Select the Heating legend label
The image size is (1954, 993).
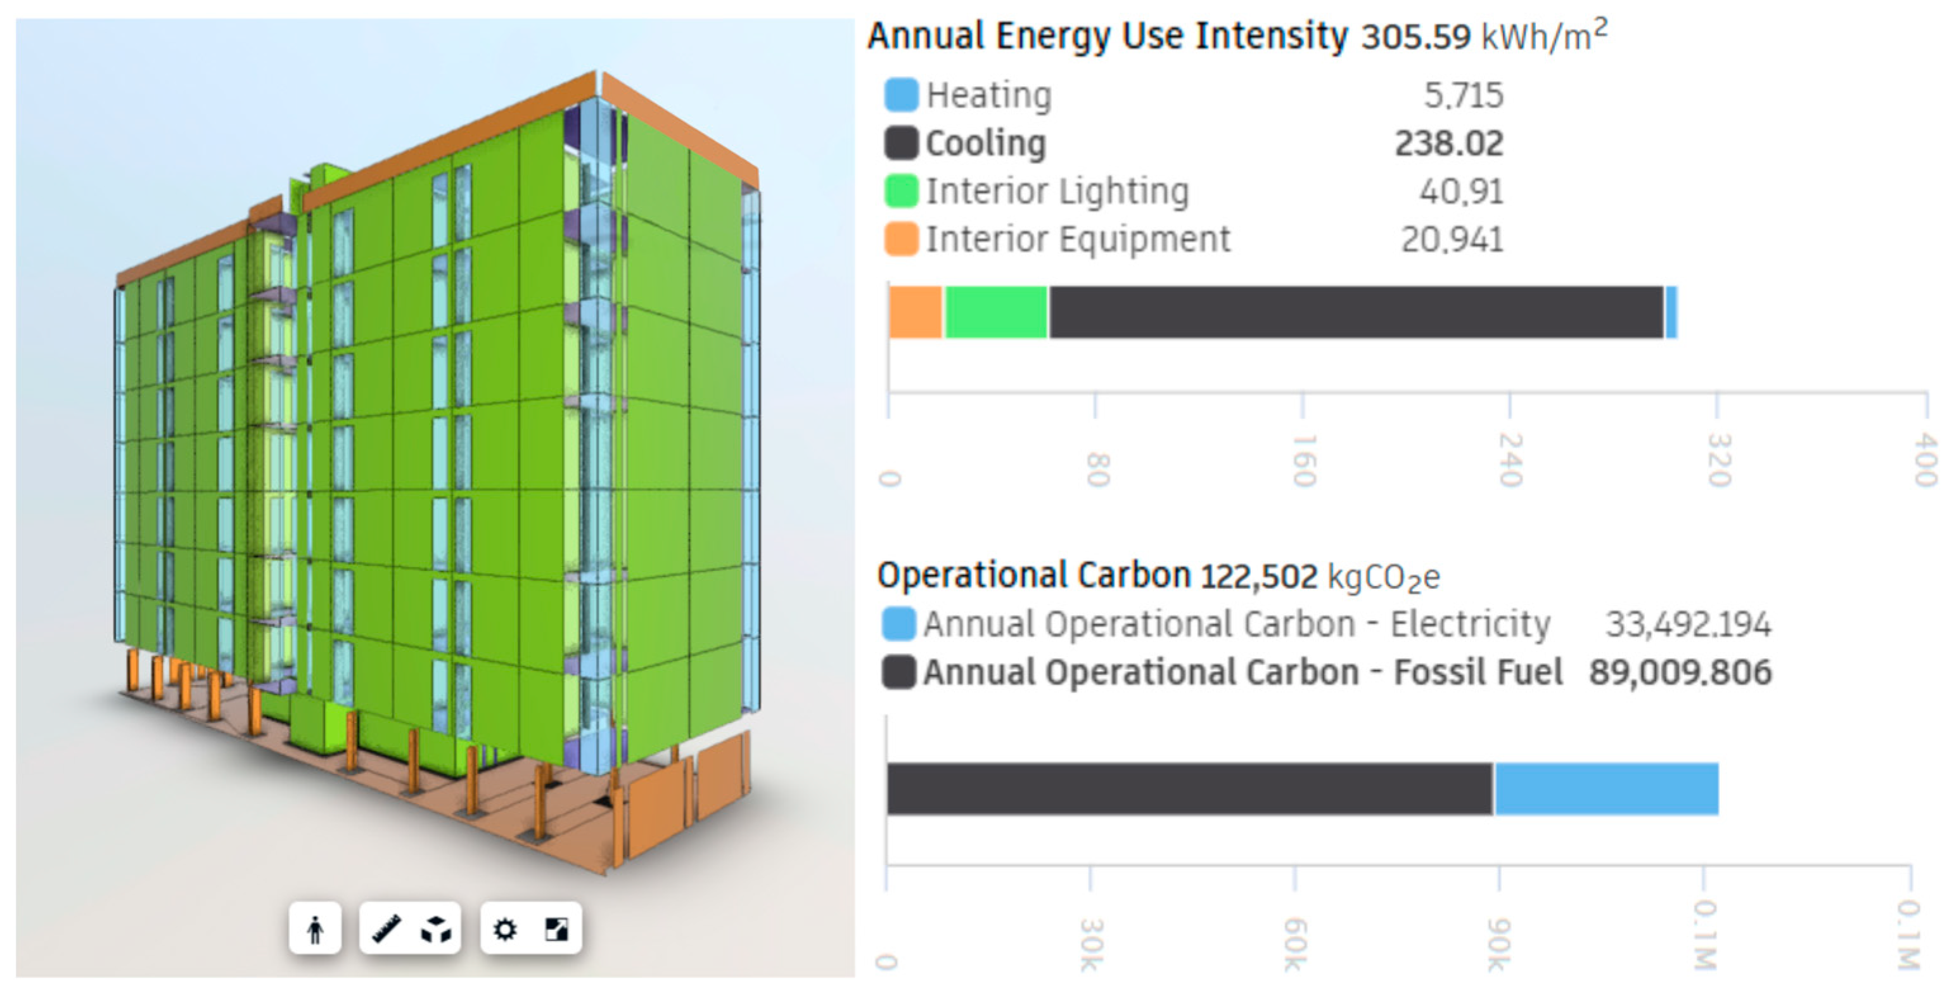pos(989,96)
